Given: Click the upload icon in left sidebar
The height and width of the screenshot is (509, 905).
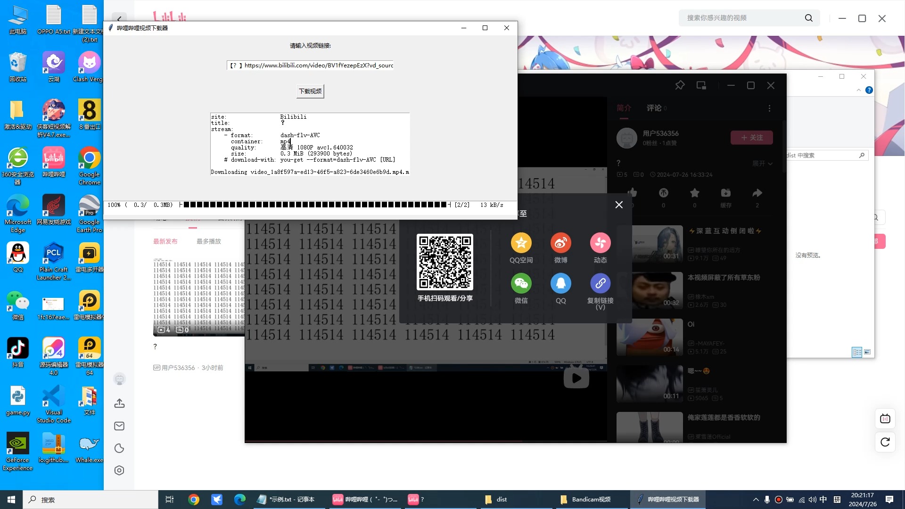Looking at the screenshot, I should pos(119,403).
